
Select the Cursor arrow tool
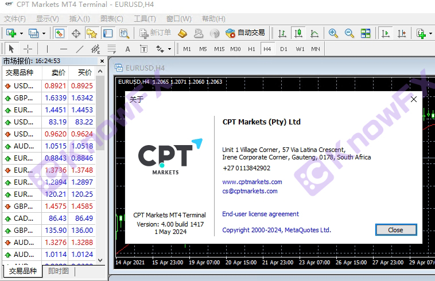click(x=11, y=49)
